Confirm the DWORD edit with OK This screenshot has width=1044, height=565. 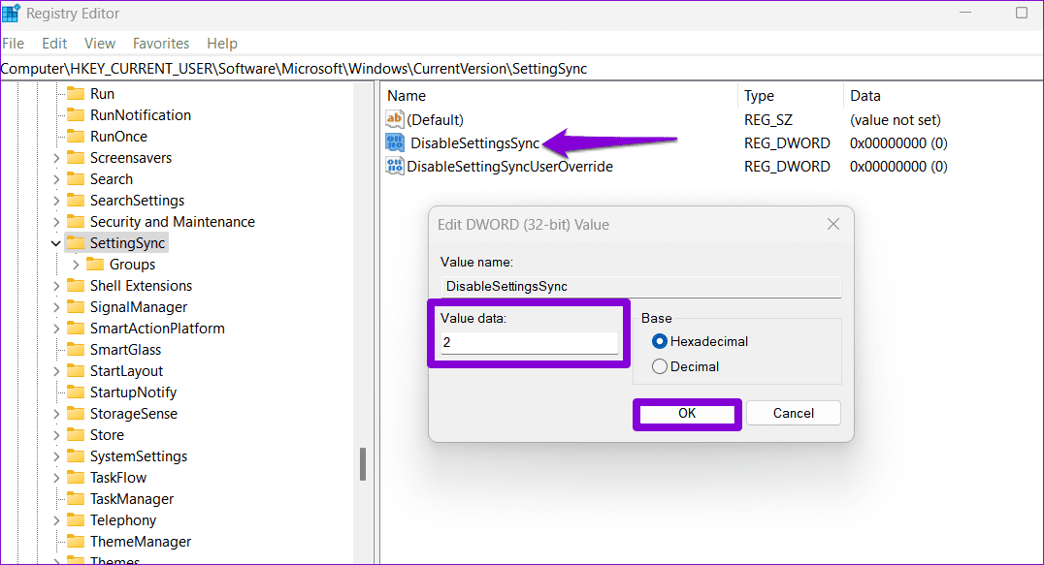pyautogui.click(x=687, y=414)
